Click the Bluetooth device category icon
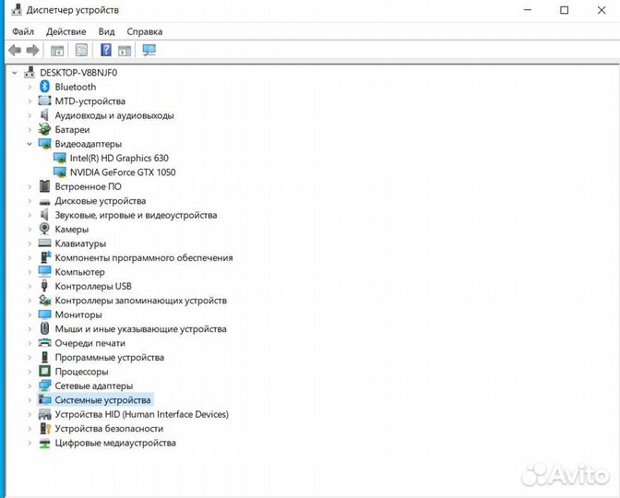620x498 pixels. tap(45, 87)
